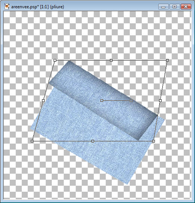This screenshot has height=203, width=195.
Task: Click the bottom-center transform handle
Action: click(93, 141)
